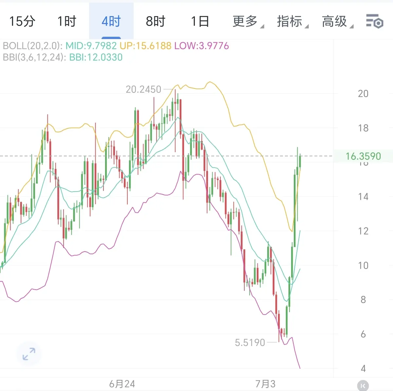Tap price axis label 10
Image resolution: width=393 pixels, height=391 pixels.
[x=363, y=265]
